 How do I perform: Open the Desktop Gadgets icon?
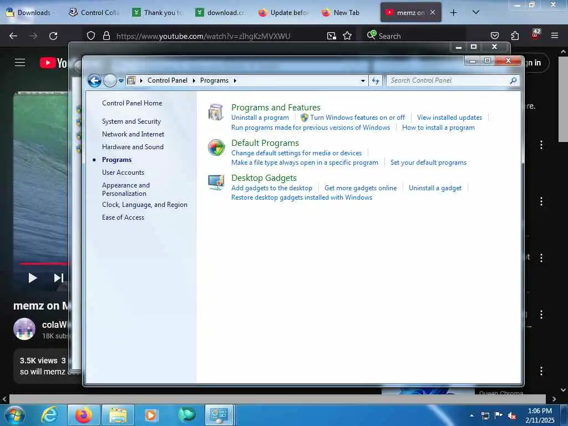pos(216,182)
